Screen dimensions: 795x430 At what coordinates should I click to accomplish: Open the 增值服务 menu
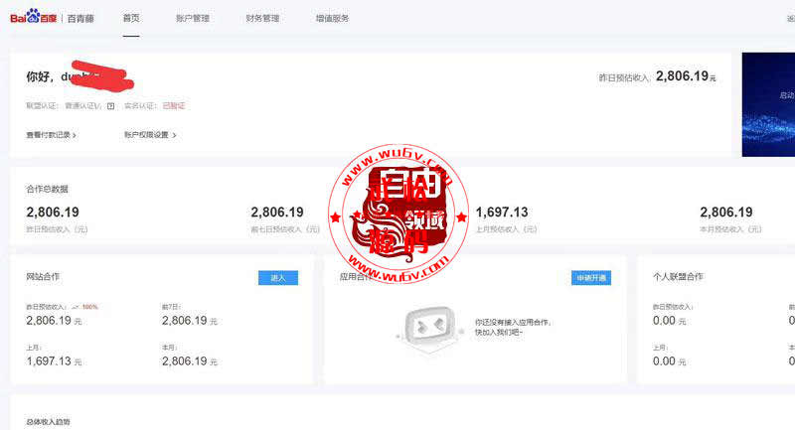(x=332, y=18)
